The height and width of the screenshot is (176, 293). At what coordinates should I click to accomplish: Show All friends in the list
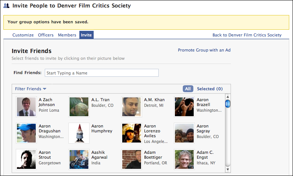pyautogui.click(x=188, y=89)
